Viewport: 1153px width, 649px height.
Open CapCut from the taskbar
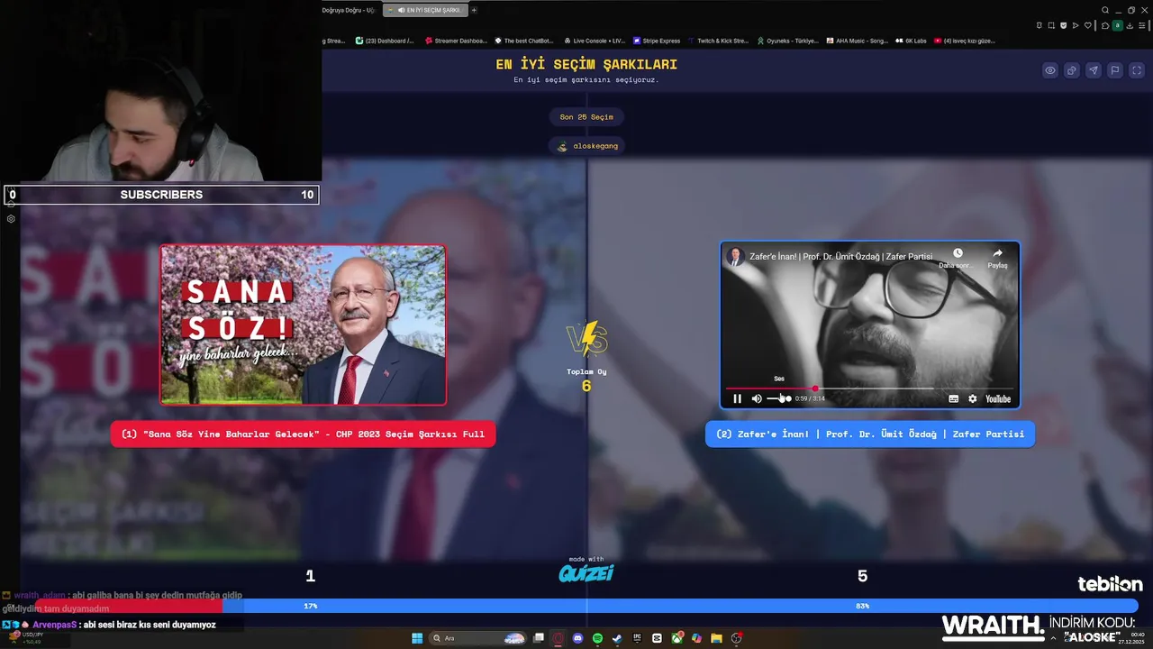pos(657,638)
